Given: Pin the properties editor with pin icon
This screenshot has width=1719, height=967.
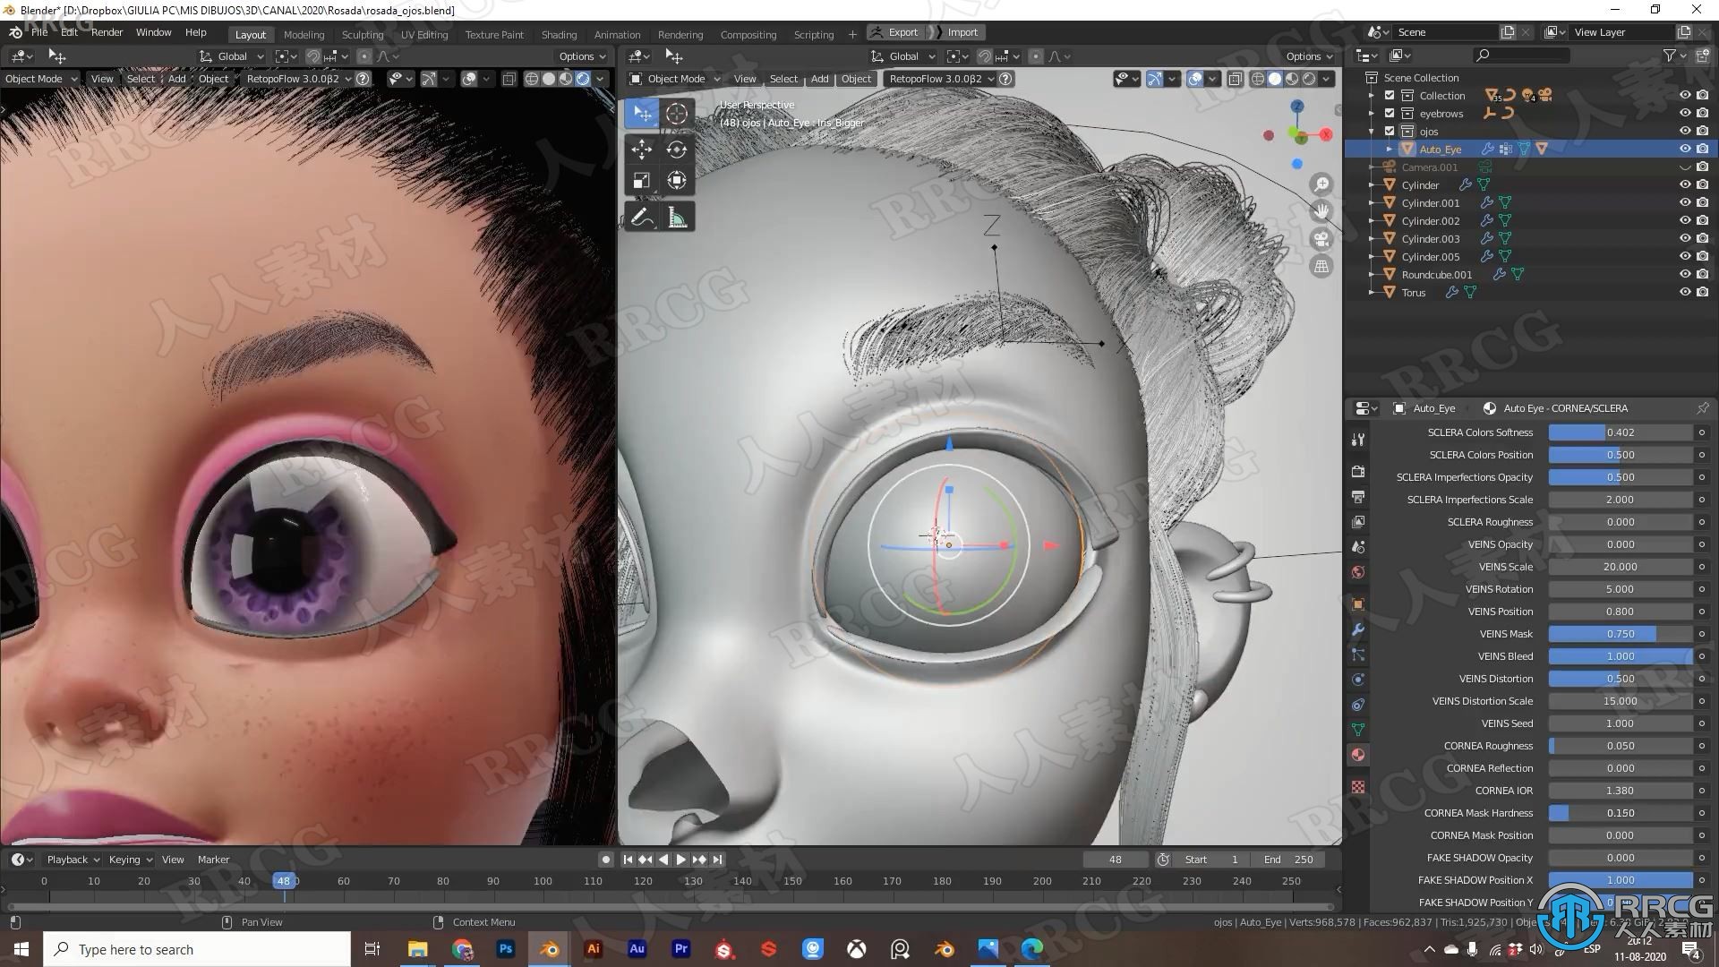Looking at the screenshot, I should 1702,408.
